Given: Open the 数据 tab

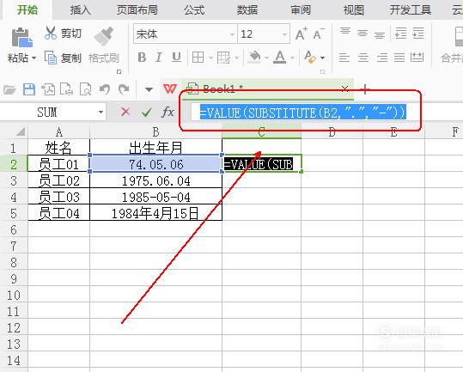Looking at the screenshot, I should pyautogui.click(x=247, y=9).
